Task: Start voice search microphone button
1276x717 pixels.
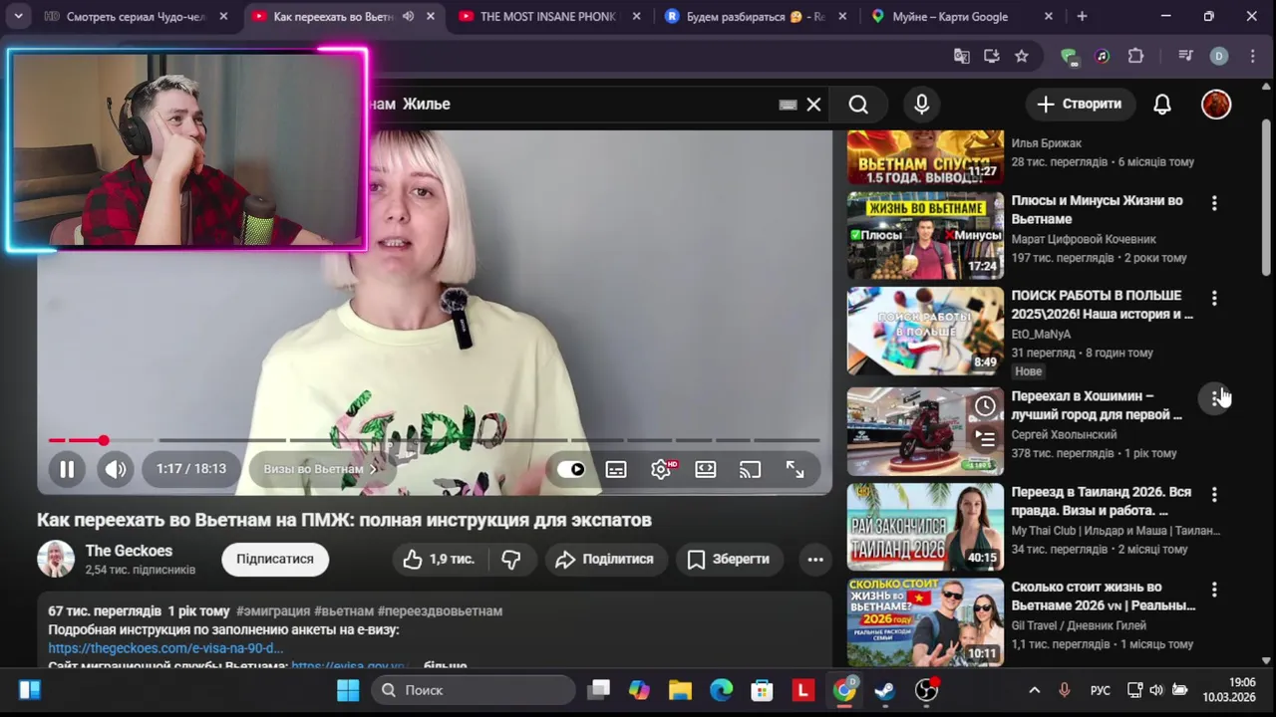Action: pos(921,105)
